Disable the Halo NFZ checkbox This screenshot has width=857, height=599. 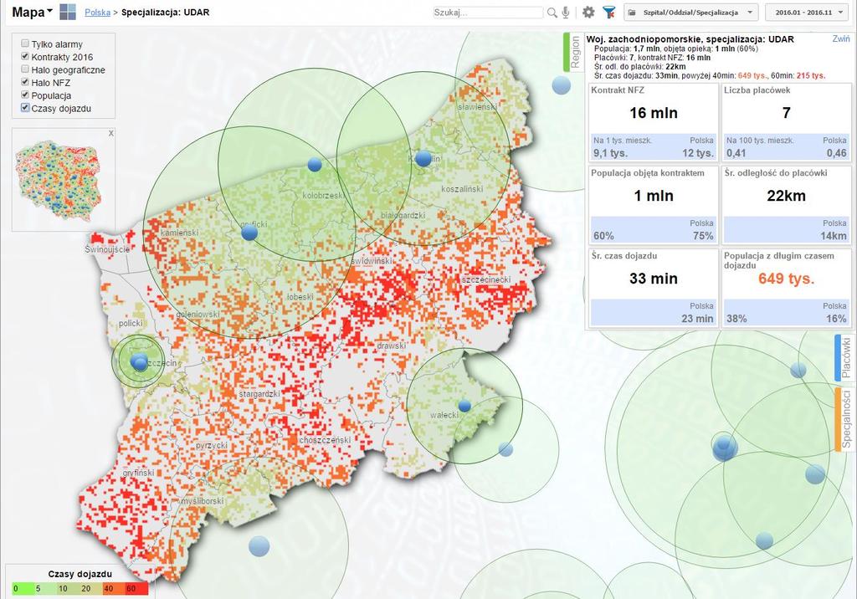(25, 82)
